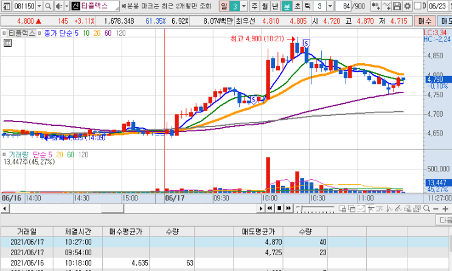Select the 틱 tick period button
Screen dimensions: 452x271
coord(308,6)
